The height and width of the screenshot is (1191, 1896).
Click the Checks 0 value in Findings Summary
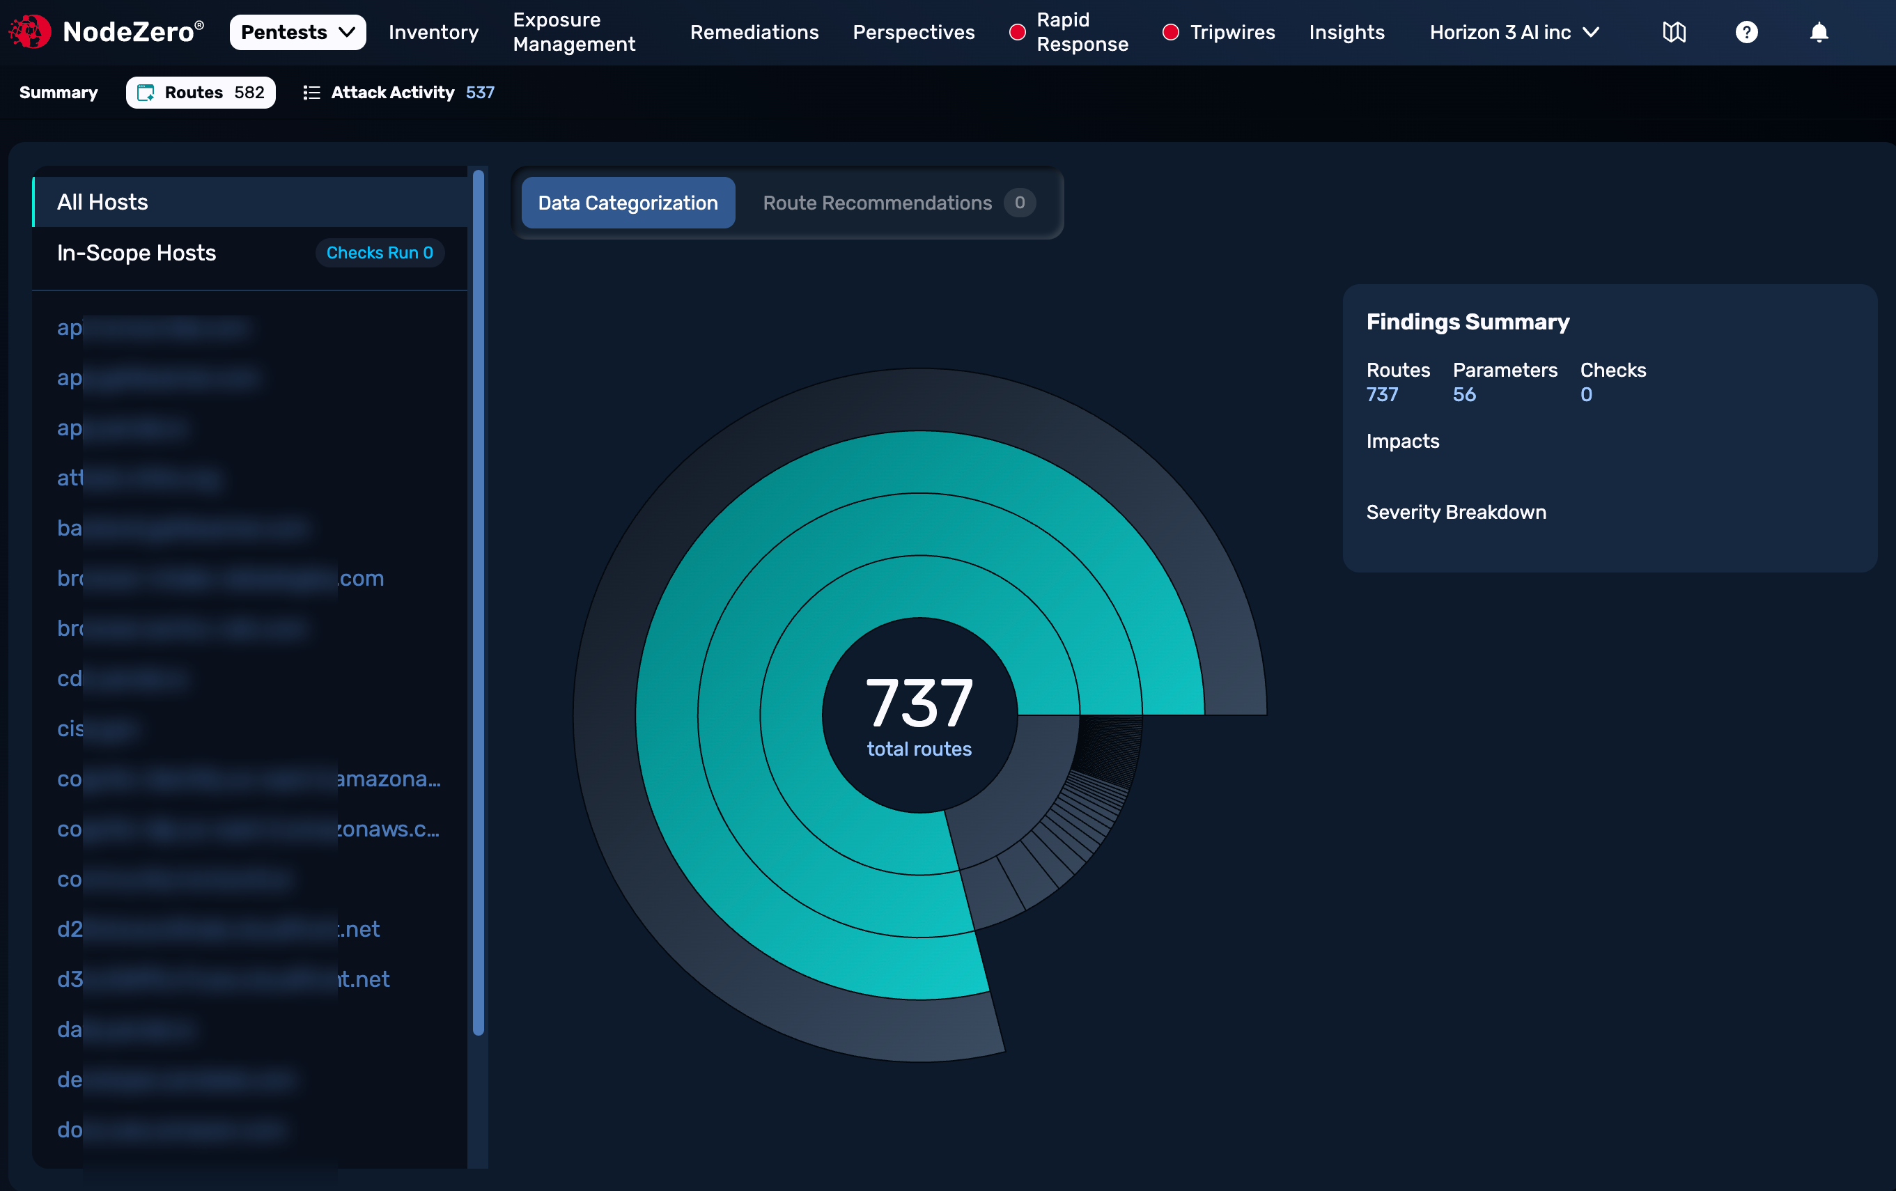[1586, 394]
